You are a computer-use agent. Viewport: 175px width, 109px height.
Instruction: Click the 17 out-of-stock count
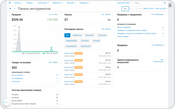tap(57, 75)
